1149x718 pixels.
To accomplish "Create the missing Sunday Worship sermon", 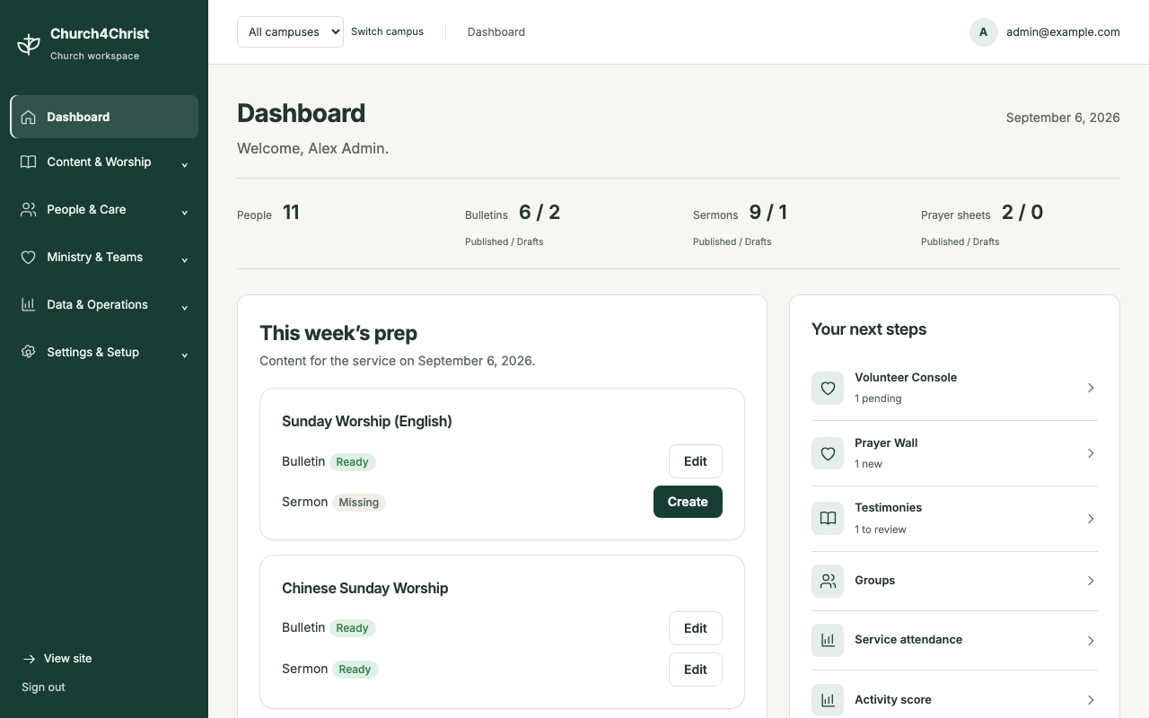I will click(688, 502).
